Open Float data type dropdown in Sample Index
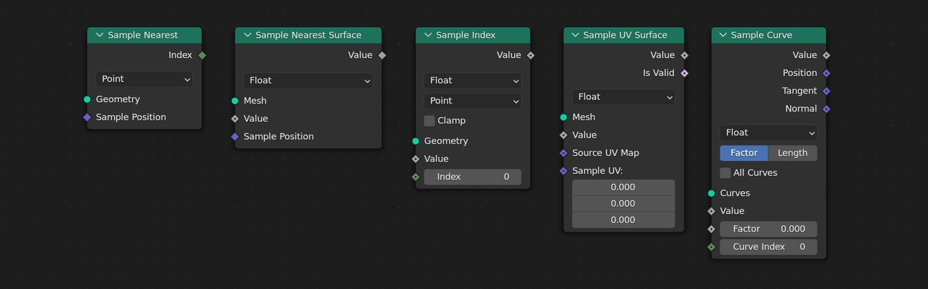Viewport: 928px width, 289px height. coord(473,80)
